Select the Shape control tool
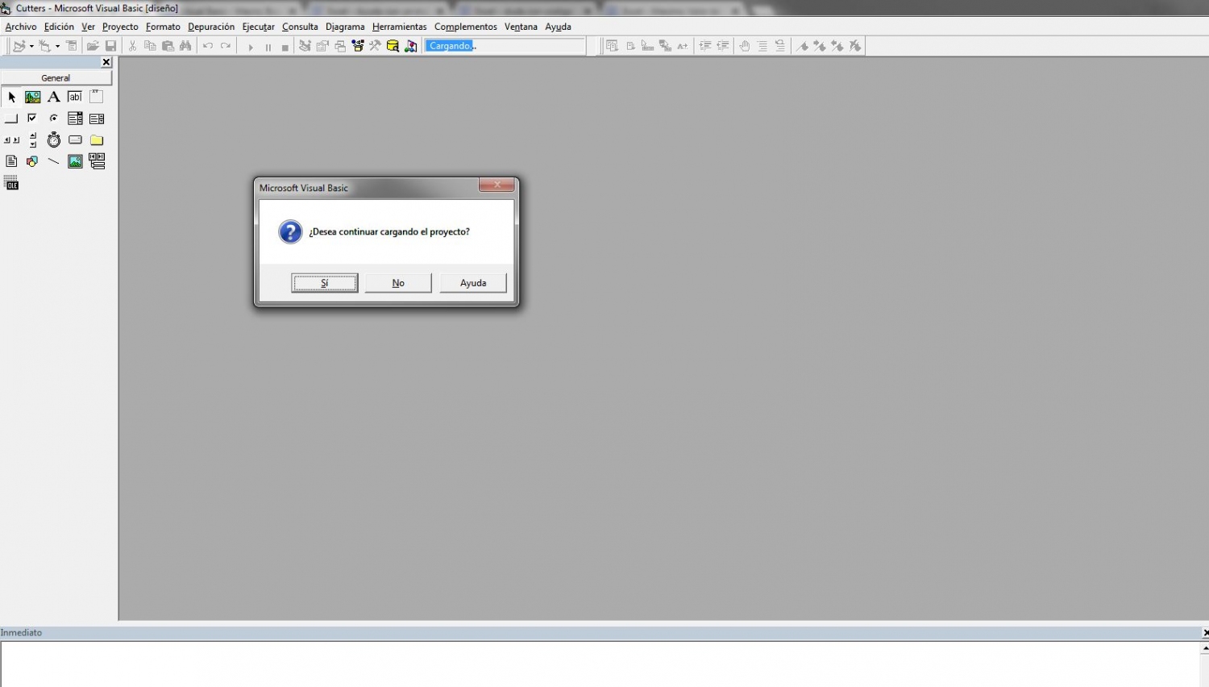The width and height of the screenshot is (1209, 687). [32, 161]
